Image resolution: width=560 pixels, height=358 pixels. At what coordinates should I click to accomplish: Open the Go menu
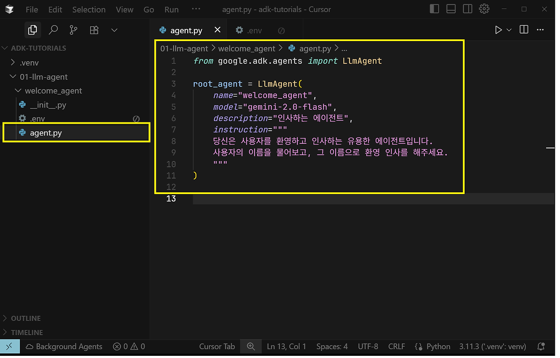[149, 9]
